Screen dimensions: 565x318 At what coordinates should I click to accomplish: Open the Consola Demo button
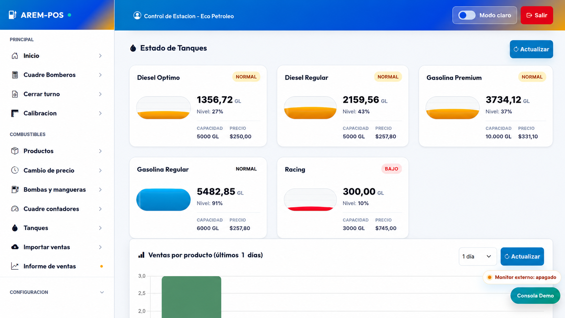pyautogui.click(x=535, y=296)
